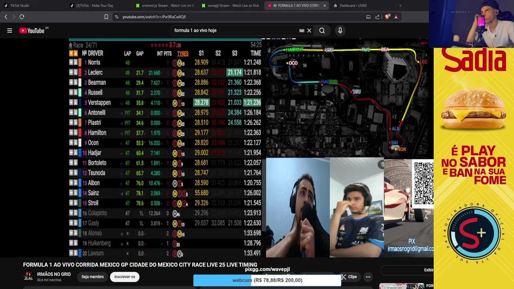This screenshot has height=289, width=514.
Task: Switch to wavepjl Stream Kick tab
Action: 230,6
